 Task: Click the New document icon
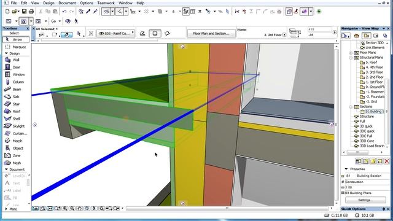click(x=7, y=11)
